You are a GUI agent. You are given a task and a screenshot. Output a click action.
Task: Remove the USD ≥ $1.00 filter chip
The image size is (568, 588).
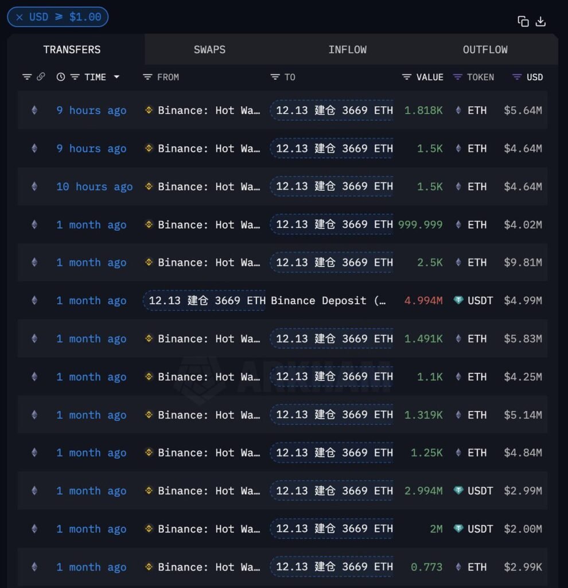pos(20,17)
